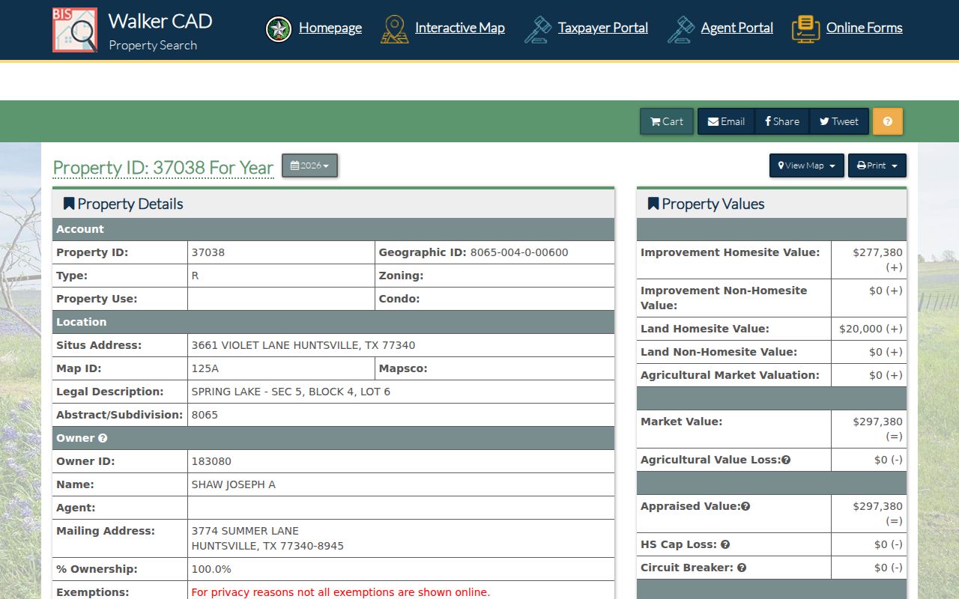959x599 pixels.
Task: Click the Agent Portal gavel icon
Action: tap(681, 30)
